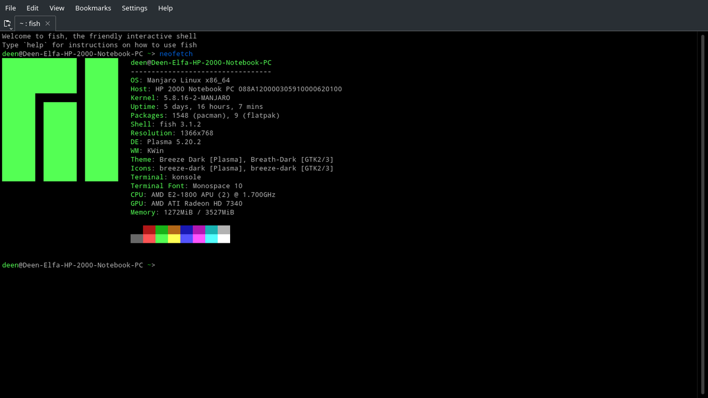Screen dimensions: 708x398
Task: Click the "Kernel: 5.8.16-2-MANJARO" line
Action: pyautogui.click(x=180, y=98)
